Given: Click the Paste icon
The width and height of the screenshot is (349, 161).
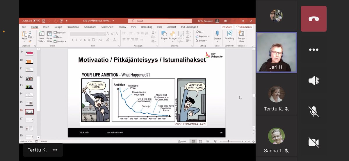Looking at the screenshot, I should [x=24, y=34].
